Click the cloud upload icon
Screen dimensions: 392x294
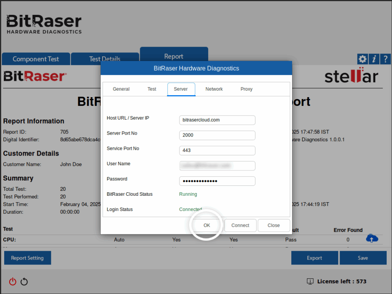click(x=372, y=238)
